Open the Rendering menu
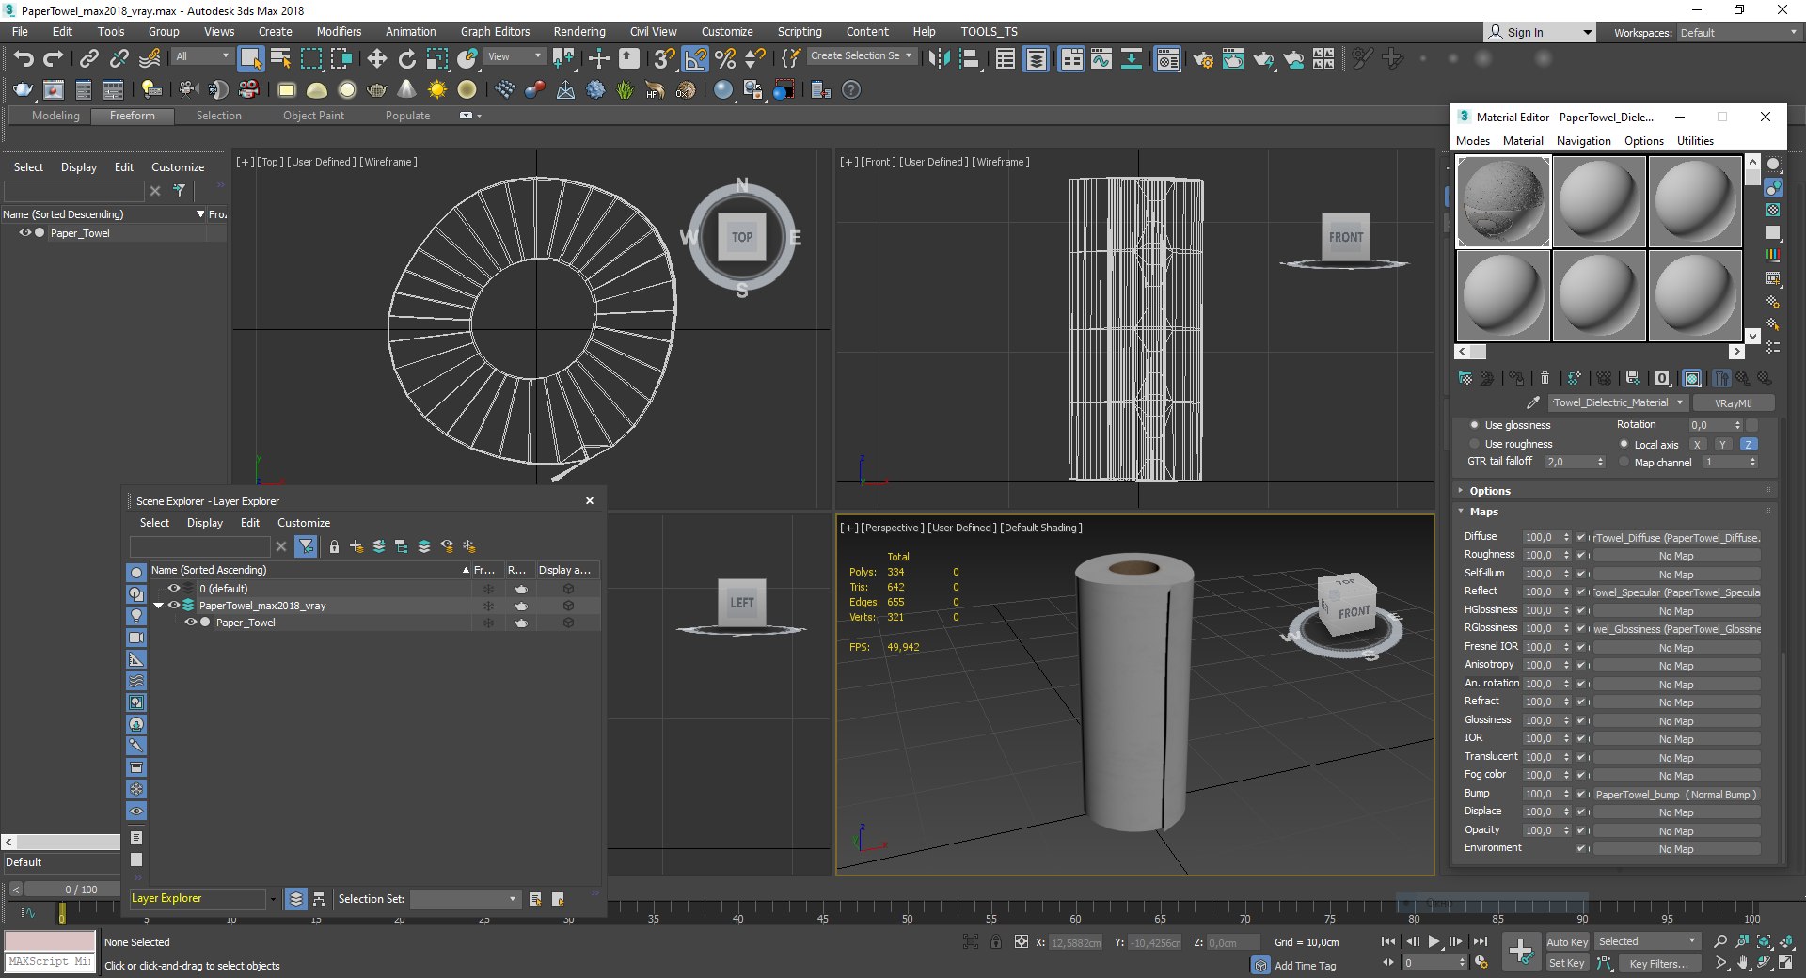Viewport: 1806px width, 978px height. (x=578, y=32)
